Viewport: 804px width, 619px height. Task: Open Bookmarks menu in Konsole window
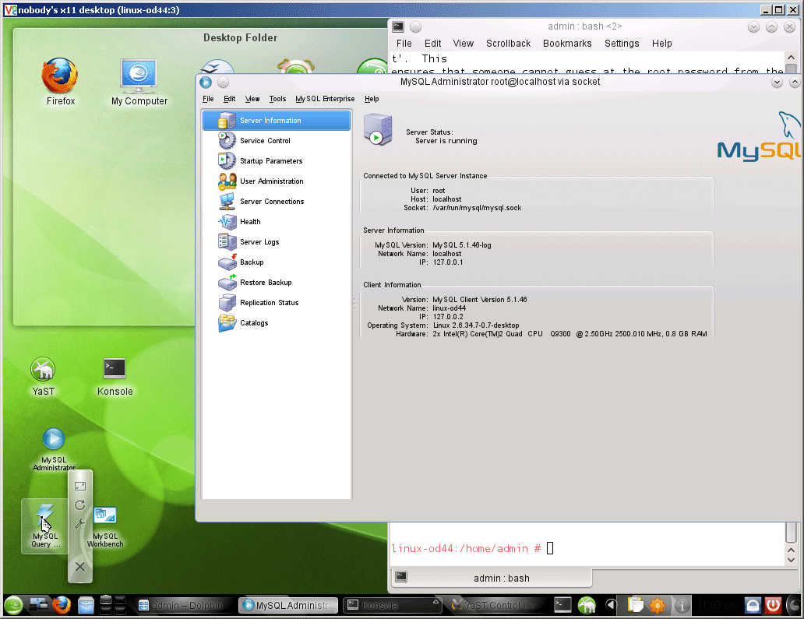click(x=567, y=44)
